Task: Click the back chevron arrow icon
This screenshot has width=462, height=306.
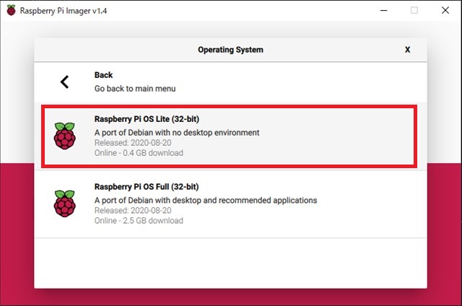Action: point(64,82)
